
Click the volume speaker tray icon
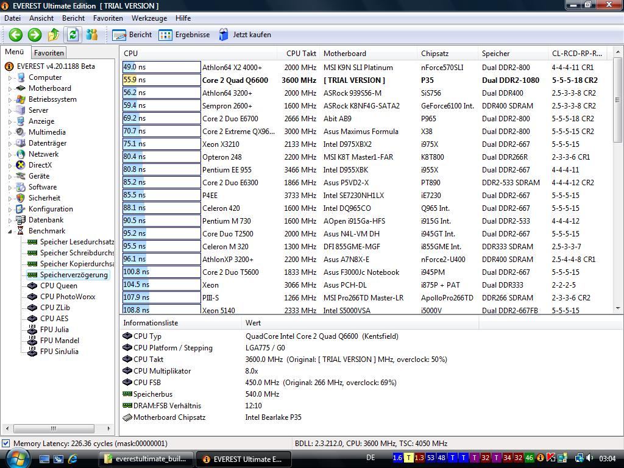coord(590,458)
